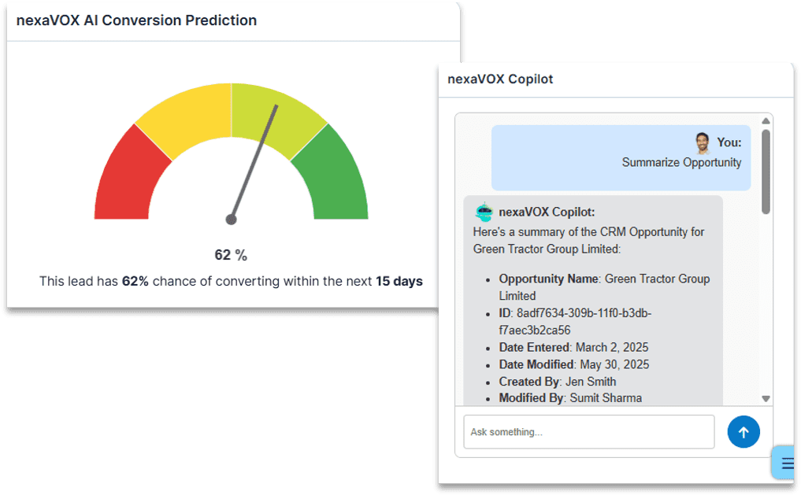Click the gauge needle pivot dot

pos(231,220)
